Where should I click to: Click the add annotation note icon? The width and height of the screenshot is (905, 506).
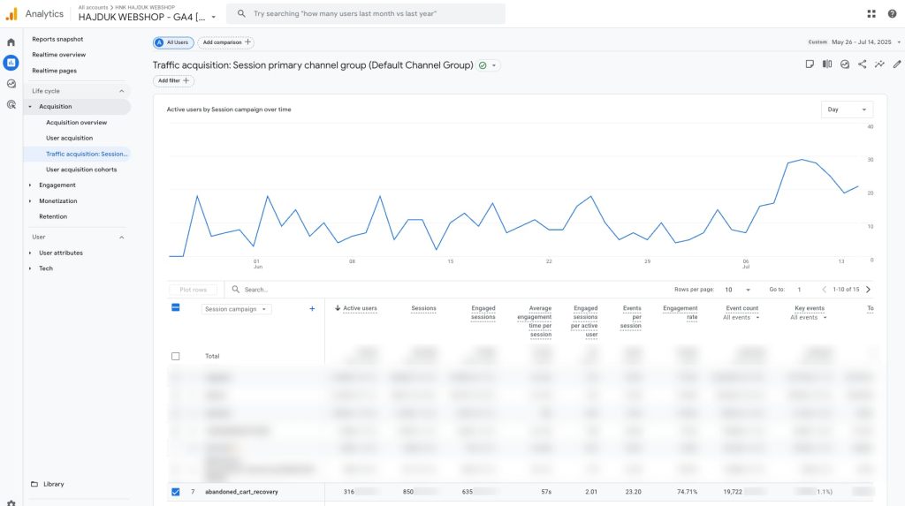tap(810, 64)
